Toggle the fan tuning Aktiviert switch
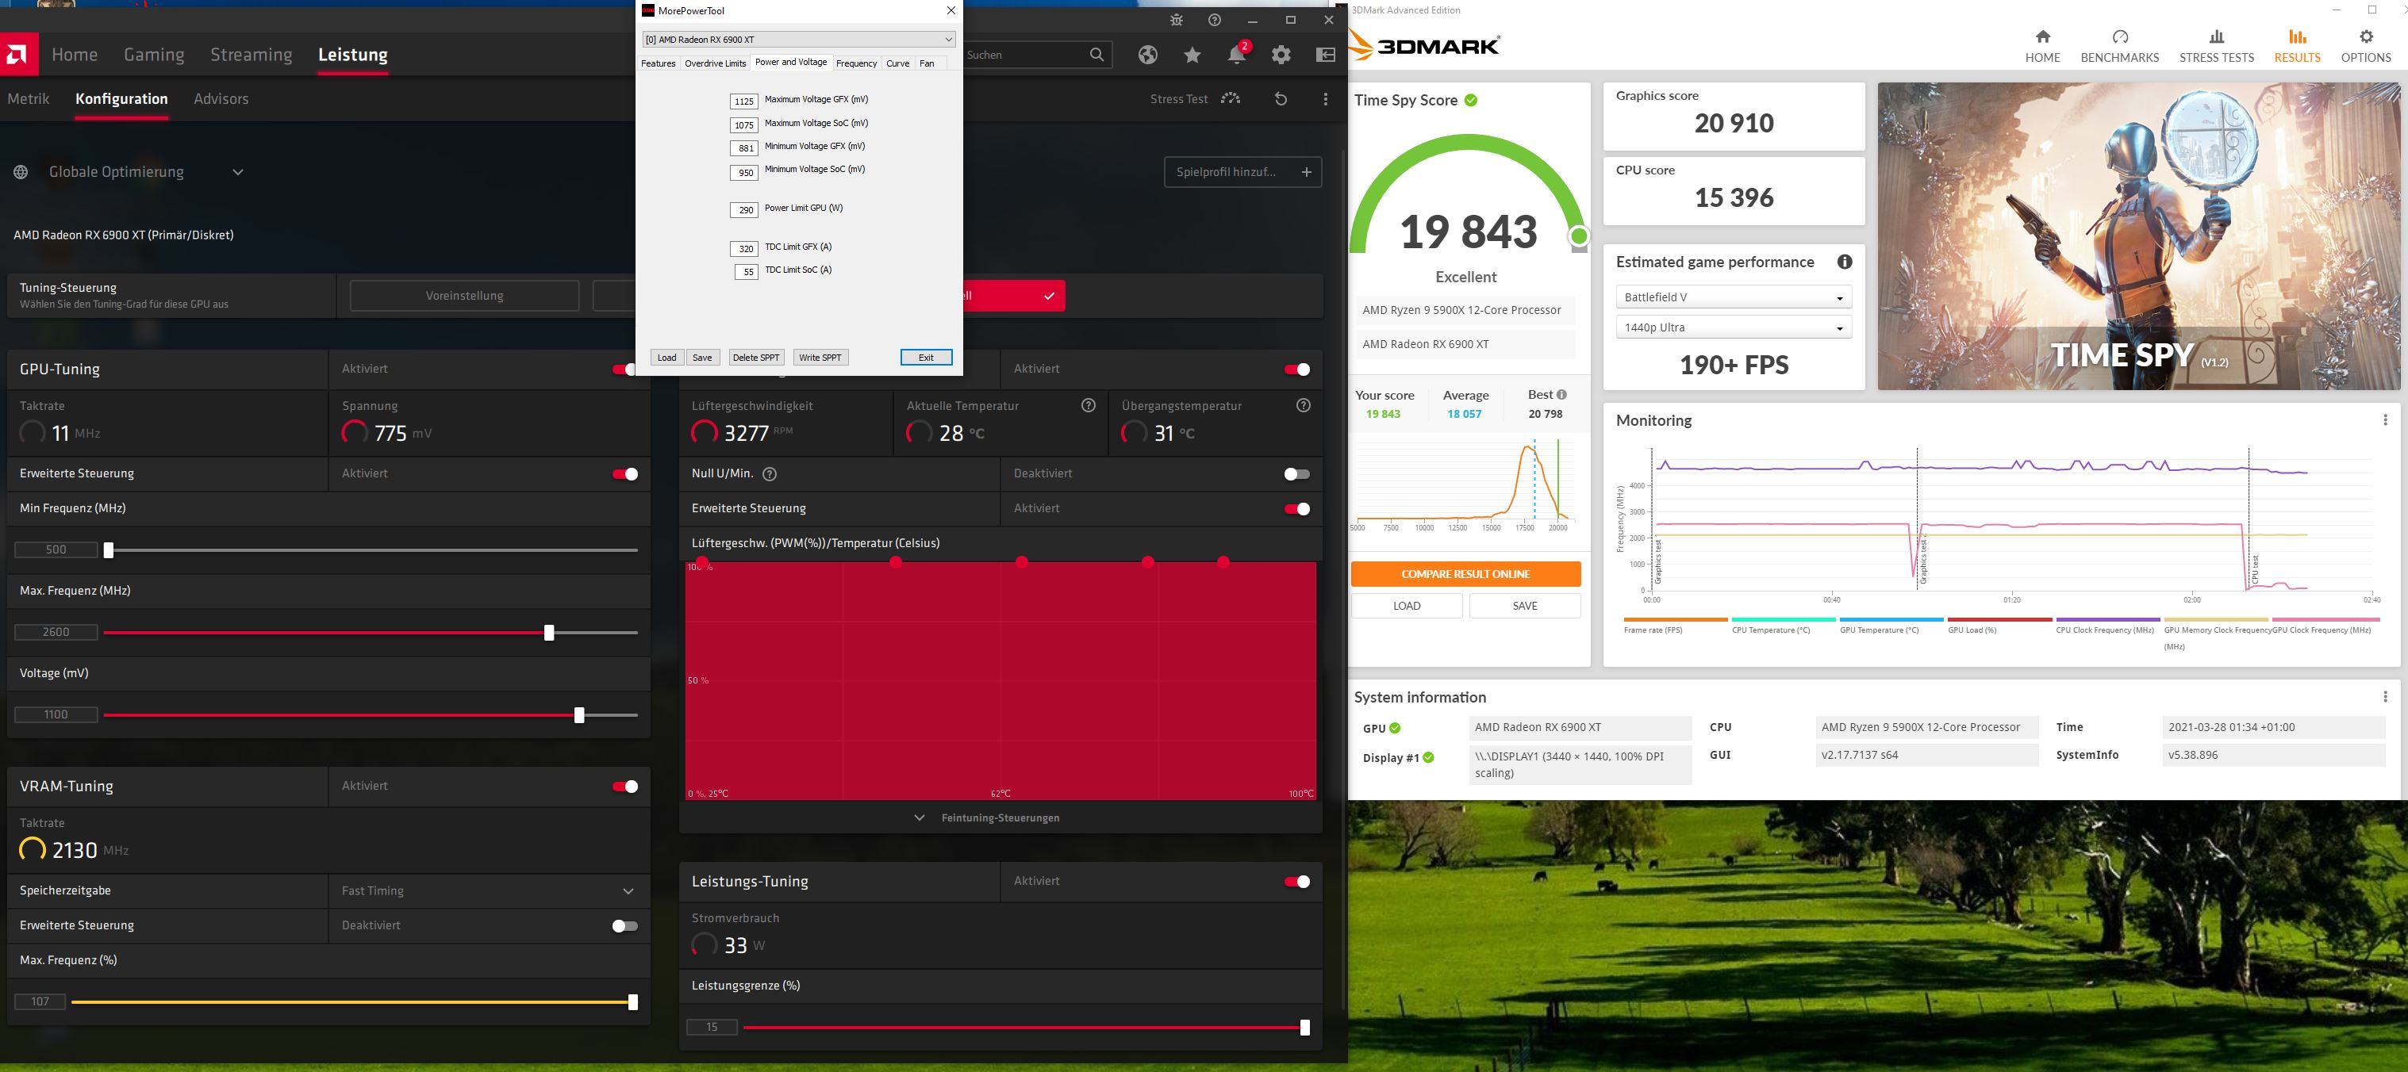The width and height of the screenshot is (2408, 1072). coord(1296,369)
